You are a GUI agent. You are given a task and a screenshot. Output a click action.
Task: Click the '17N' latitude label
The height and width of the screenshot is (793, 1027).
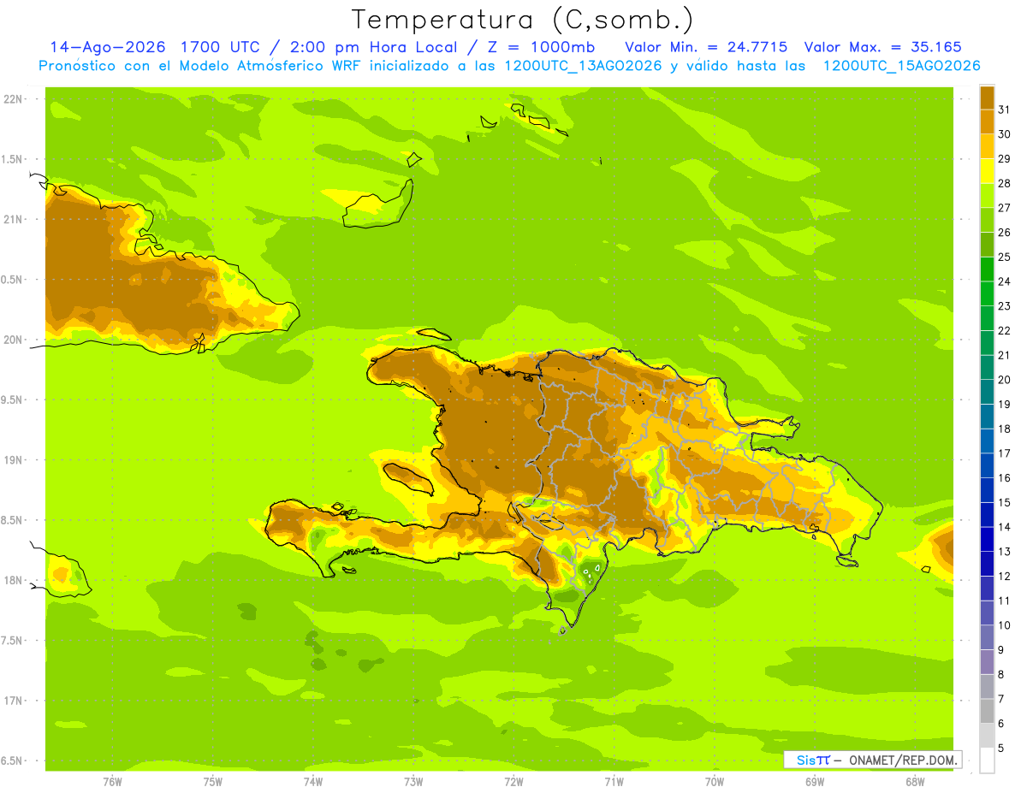[x=15, y=701]
